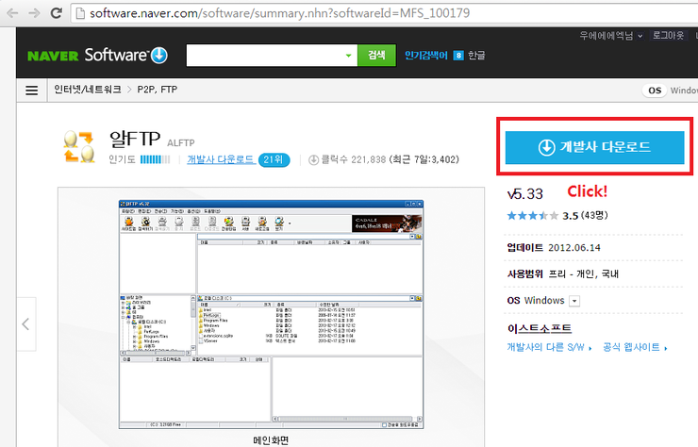The height and width of the screenshot is (447, 698).
Task: Open the 이스트소프트 developer link
Action: point(540,328)
